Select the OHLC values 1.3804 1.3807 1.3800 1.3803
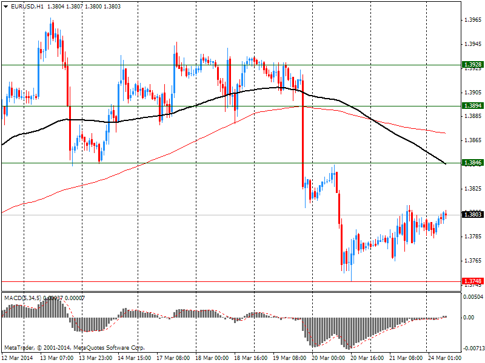Viewport: 485px width, 363px height. (84, 7)
